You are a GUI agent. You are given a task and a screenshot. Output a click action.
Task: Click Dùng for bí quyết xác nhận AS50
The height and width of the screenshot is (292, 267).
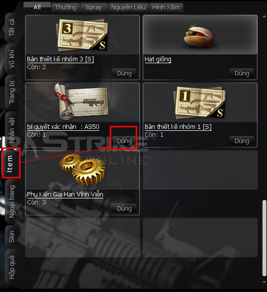point(124,141)
